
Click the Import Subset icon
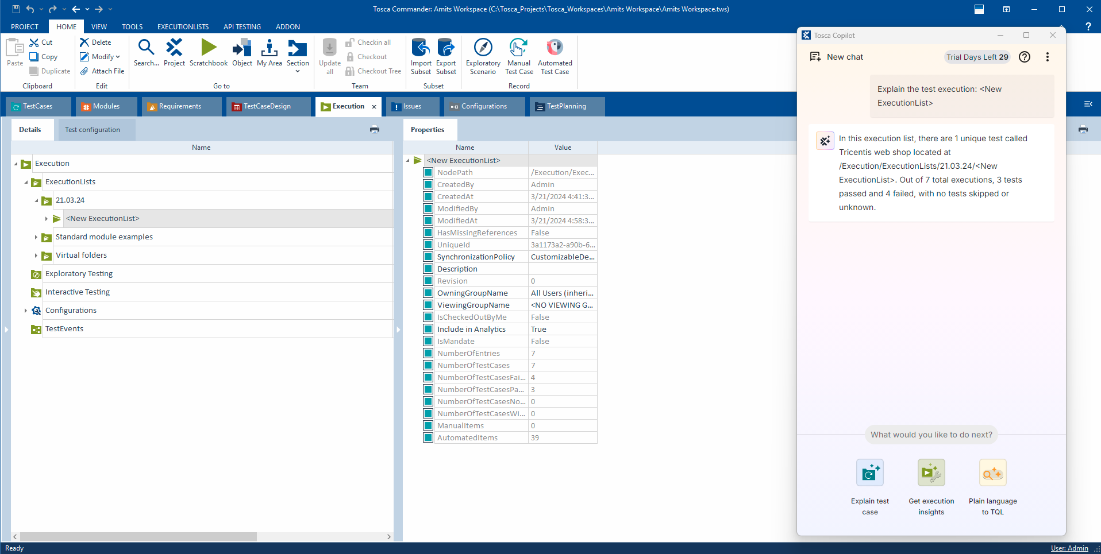tap(421, 48)
